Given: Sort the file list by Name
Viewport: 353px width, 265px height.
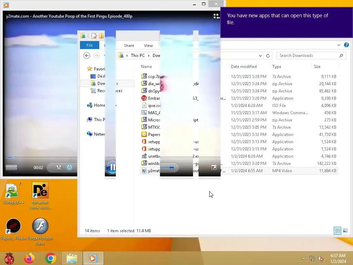Looking at the screenshot, I should pos(146,67).
